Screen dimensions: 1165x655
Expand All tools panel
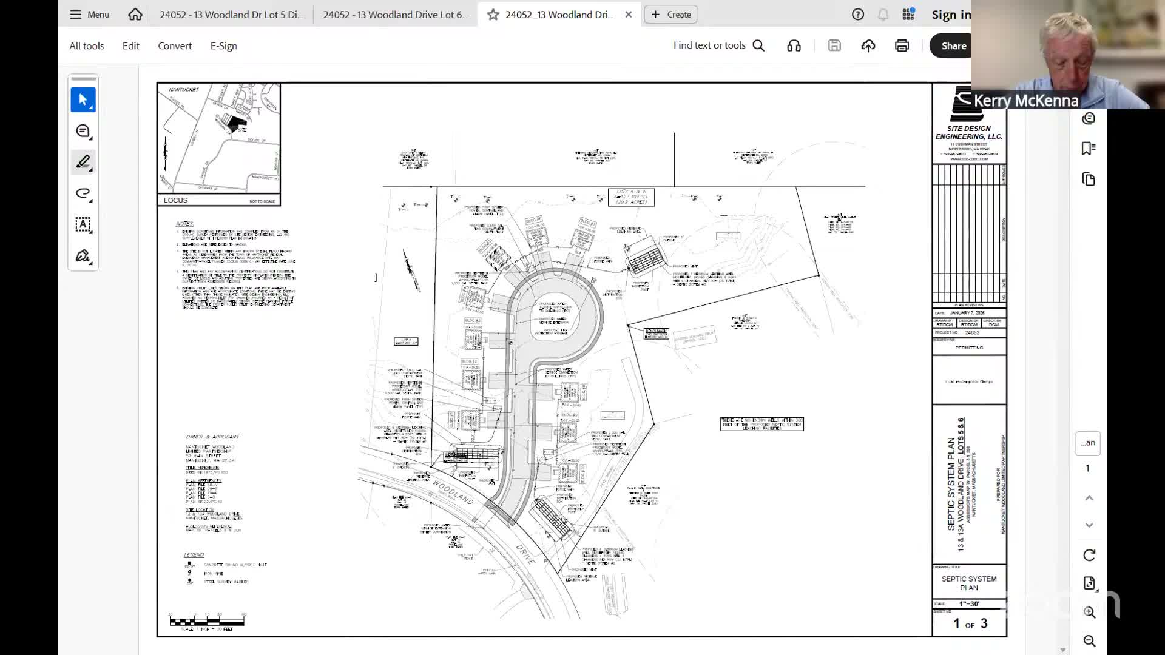point(86,45)
